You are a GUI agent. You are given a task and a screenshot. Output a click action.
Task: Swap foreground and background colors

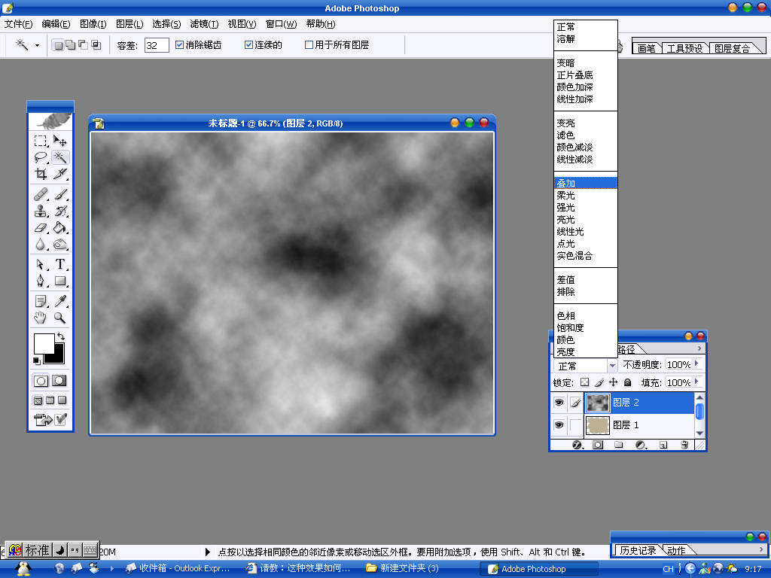tap(61, 336)
